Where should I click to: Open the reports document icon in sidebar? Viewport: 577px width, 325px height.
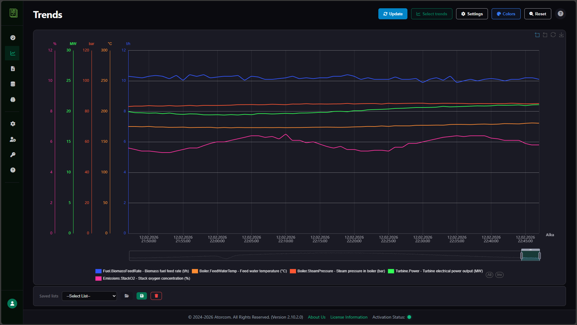(x=13, y=69)
